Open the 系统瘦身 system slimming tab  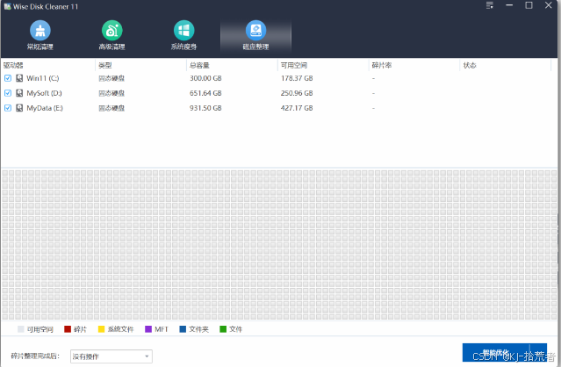[x=183, y=35]
